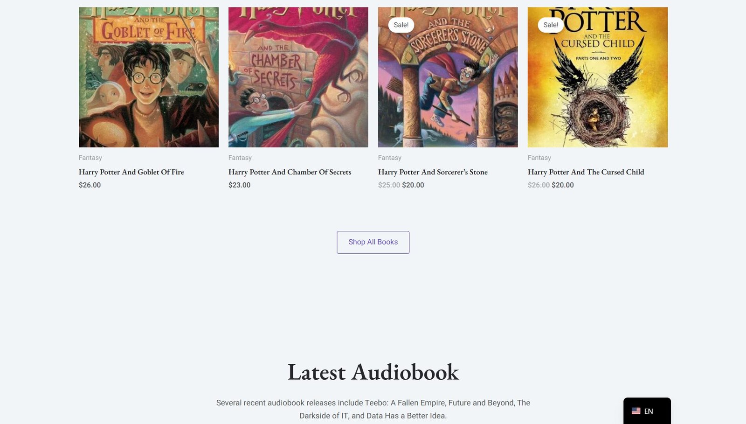Click the $26.00 price of Goblet Of Fire
Viewport: 746px width, 424px height.
[90, 185]
